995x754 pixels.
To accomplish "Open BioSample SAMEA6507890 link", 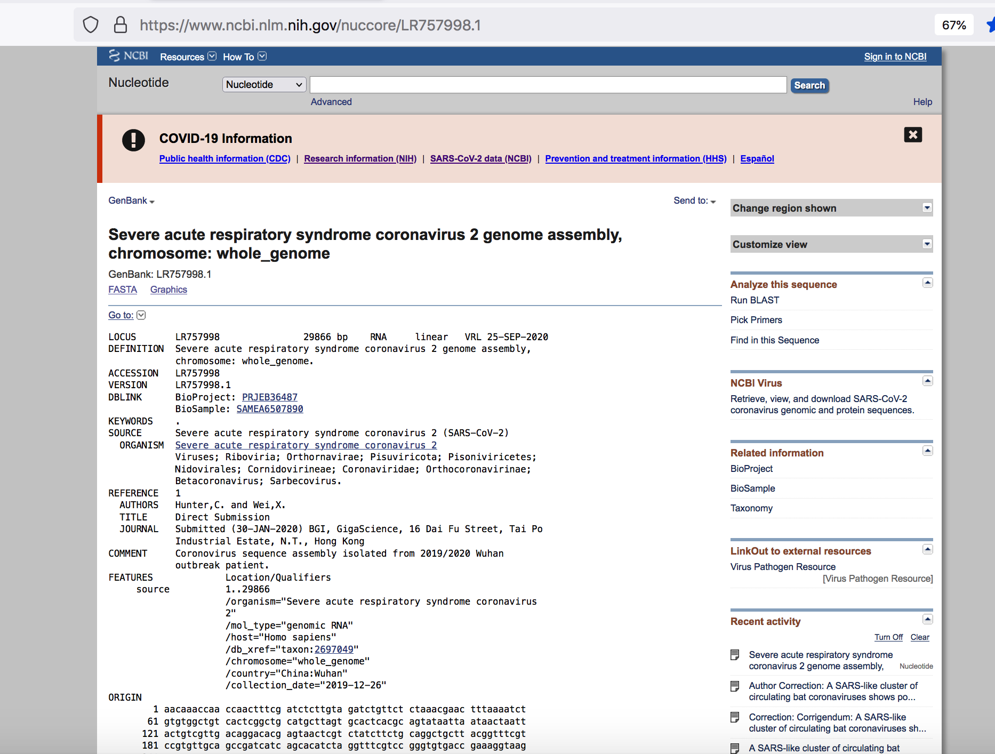I will 270,409.
